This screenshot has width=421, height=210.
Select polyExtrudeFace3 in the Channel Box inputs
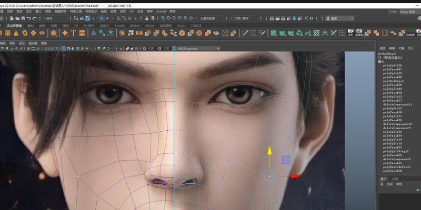pyautogui.click(x=396, y=167)
